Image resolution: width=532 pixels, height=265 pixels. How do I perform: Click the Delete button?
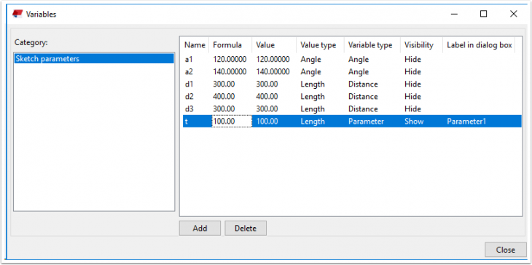pos(246,229)
